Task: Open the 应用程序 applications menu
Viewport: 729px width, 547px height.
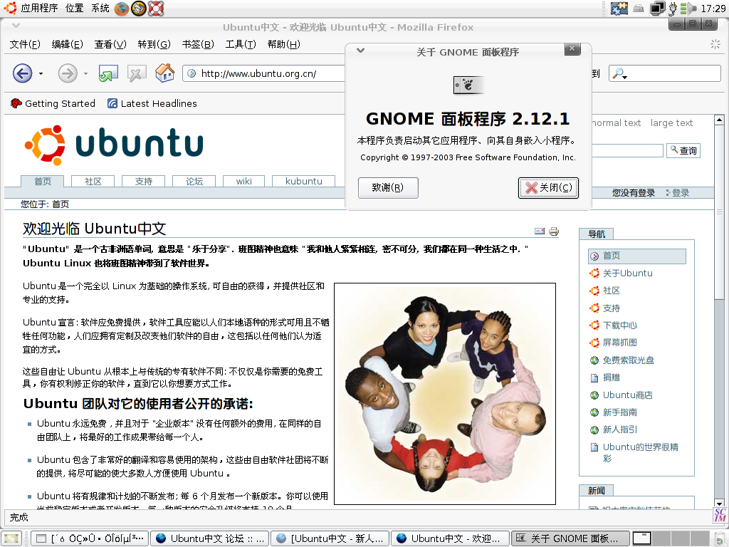Action: 40,8
